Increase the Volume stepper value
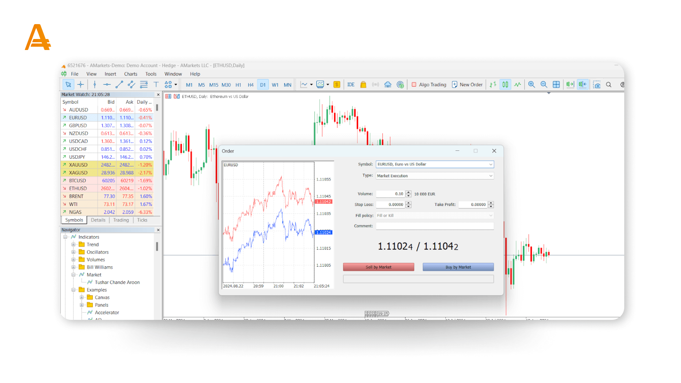 point(409,192)
